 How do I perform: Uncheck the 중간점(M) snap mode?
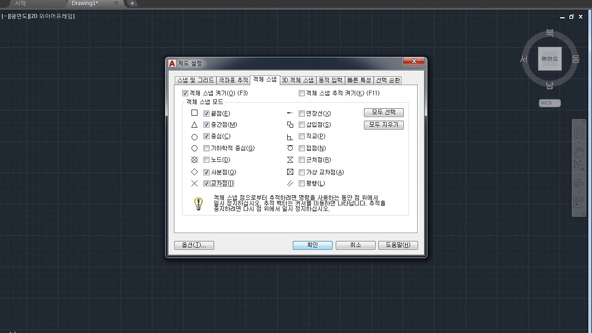click(207, 125)
